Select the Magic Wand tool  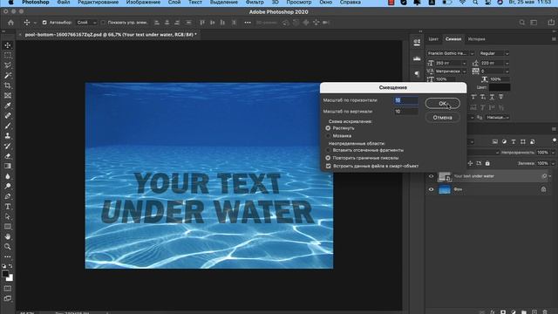click(x=8, y=76)
